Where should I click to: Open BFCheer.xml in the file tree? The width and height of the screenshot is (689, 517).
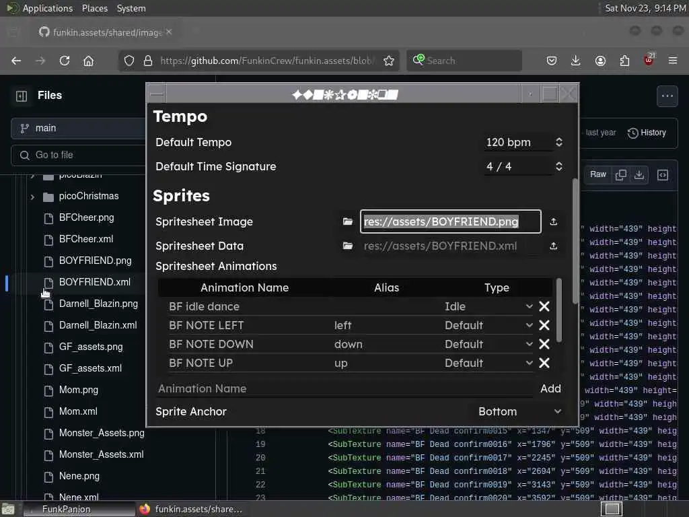pos(86,239)
